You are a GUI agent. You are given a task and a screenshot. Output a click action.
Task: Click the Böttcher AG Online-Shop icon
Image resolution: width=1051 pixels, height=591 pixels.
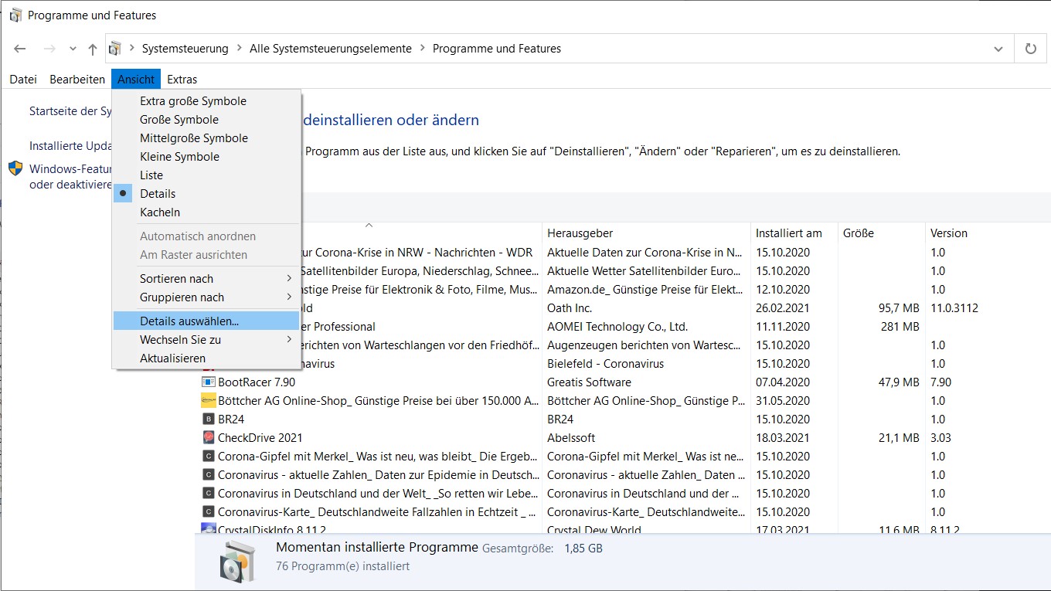(x=208, y=401)
